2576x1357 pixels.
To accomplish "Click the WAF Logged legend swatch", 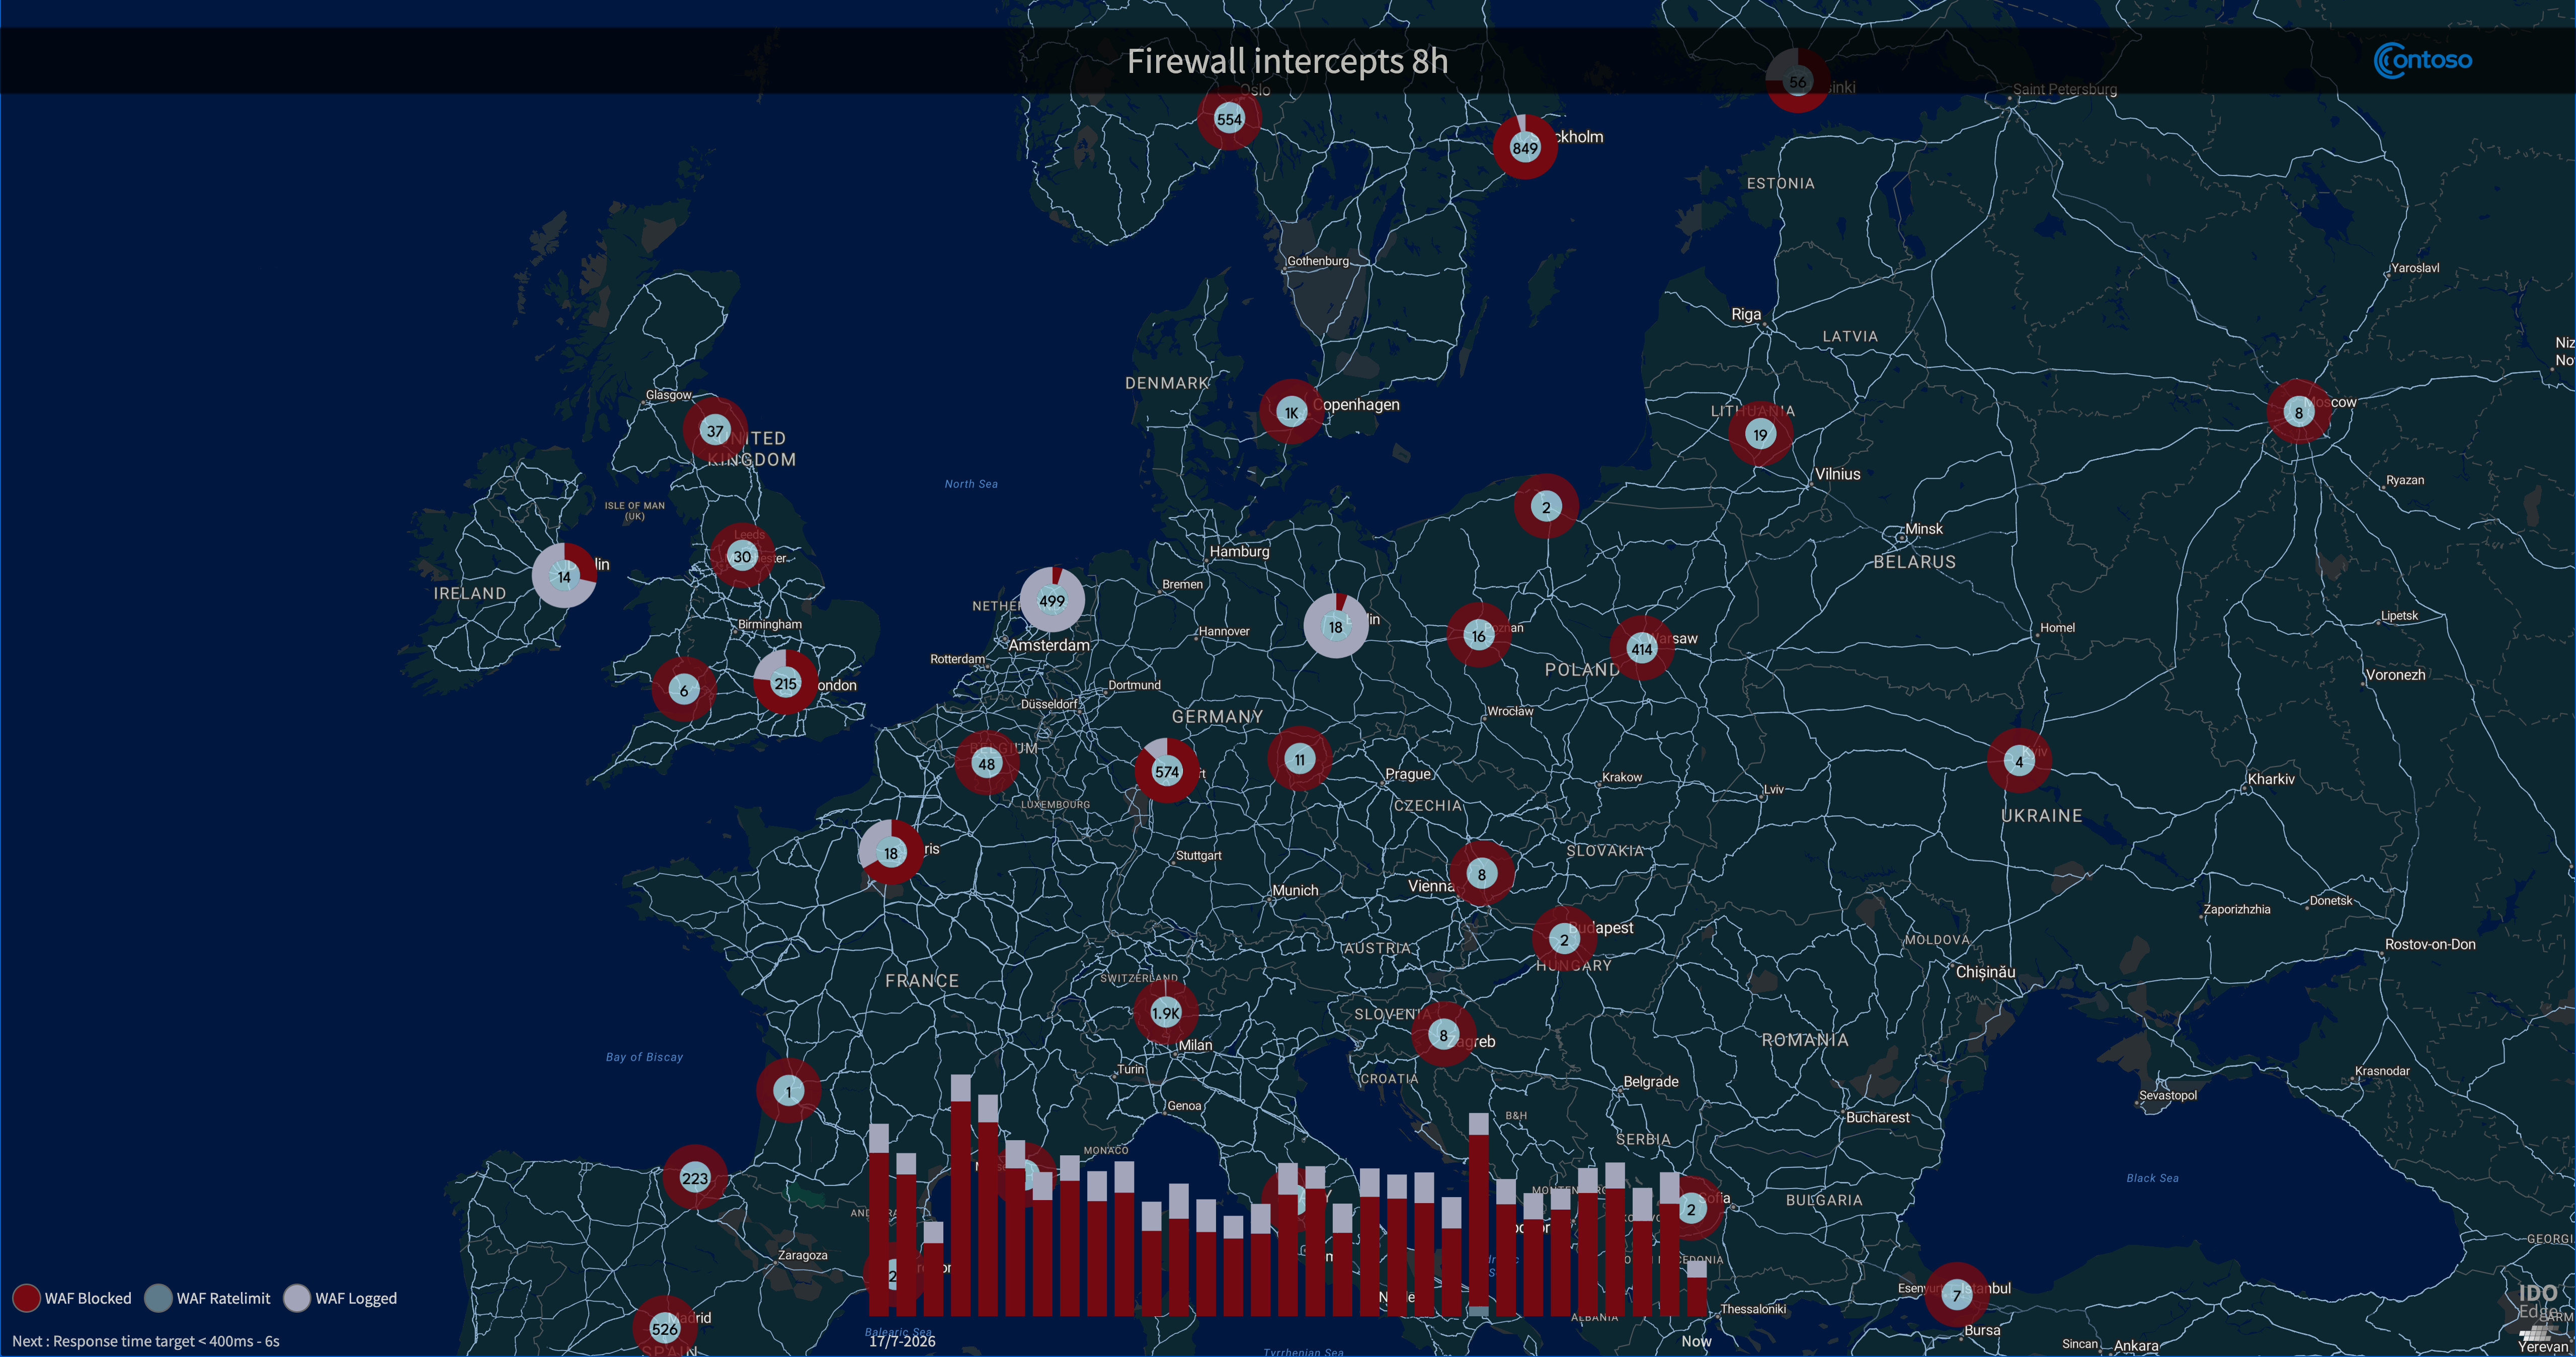I will click(297, 1297).
